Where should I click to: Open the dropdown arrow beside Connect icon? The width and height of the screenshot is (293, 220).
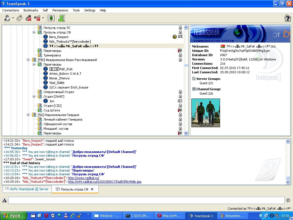(13, 18)
